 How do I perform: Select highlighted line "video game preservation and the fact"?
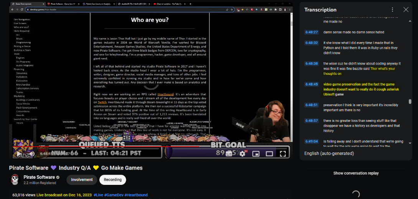[x=361, y=89]
